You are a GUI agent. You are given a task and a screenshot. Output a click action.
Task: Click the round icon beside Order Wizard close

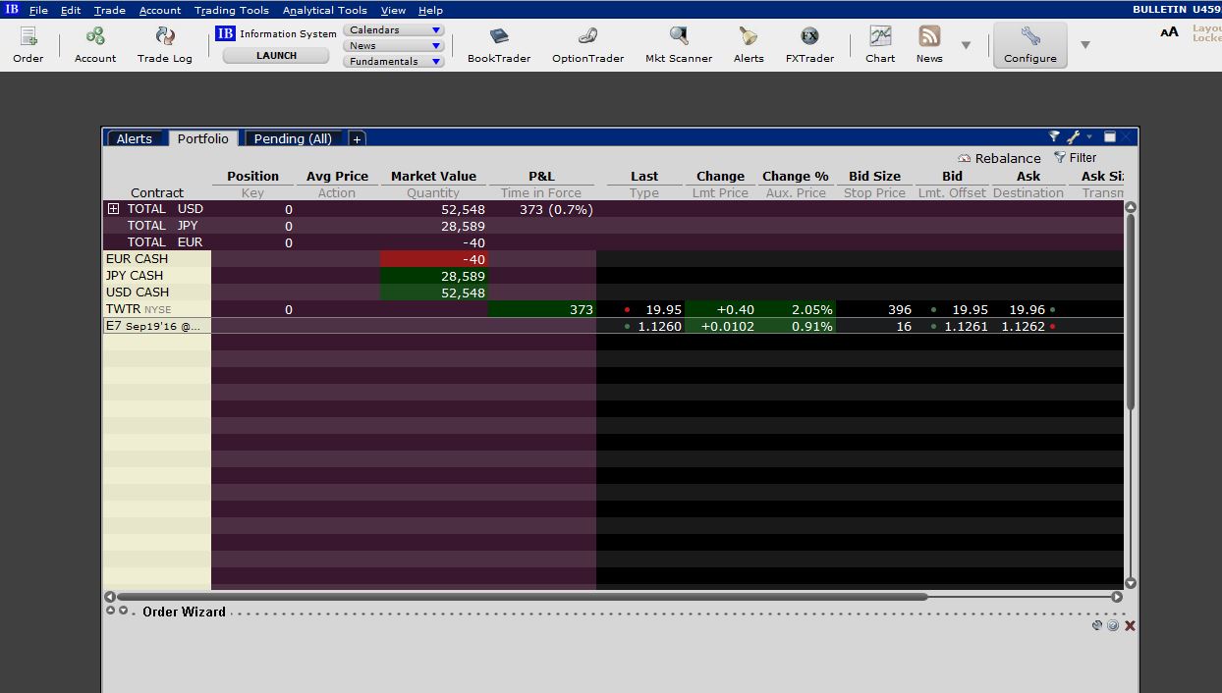(x=1113, y=625)
